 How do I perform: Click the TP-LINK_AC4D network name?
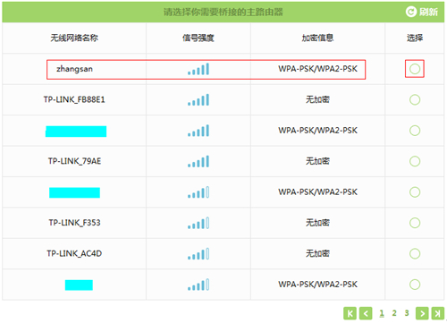point(74,253)
